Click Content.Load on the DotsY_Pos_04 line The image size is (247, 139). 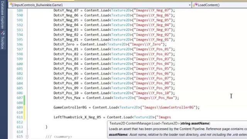point(97,64)
